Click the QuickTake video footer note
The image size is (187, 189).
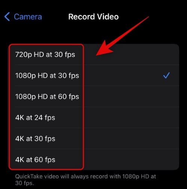[86, 180]
